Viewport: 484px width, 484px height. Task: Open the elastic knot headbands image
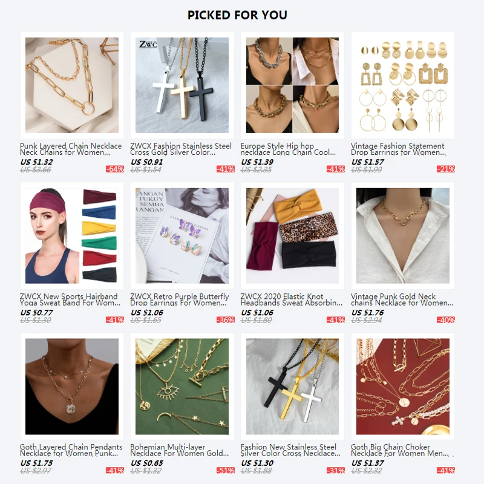click(x=292, y=236)
